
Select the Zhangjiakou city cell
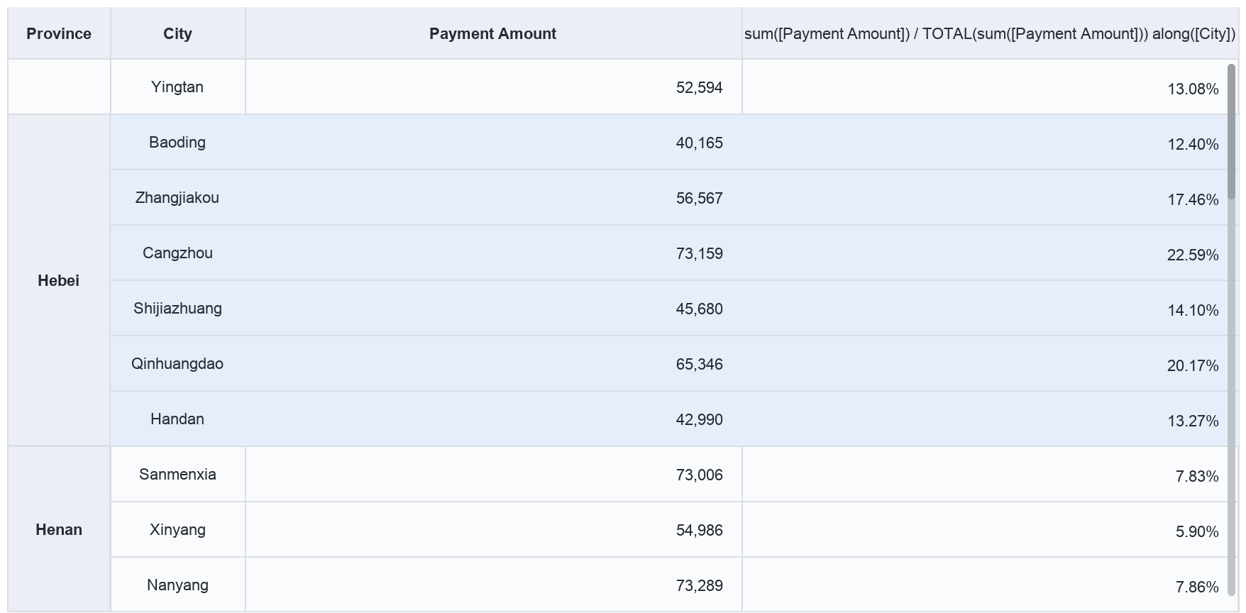tap(177, 197)
